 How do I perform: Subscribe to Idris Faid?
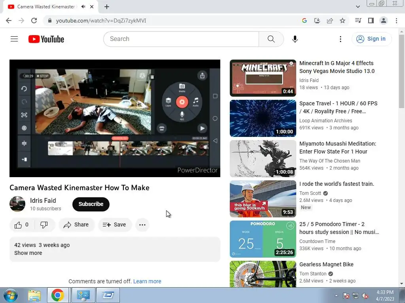coord(91,204)
